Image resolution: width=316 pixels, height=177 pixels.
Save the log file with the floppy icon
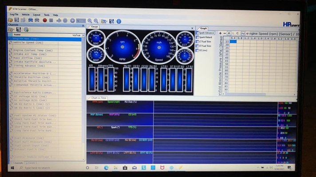point(17,20)
